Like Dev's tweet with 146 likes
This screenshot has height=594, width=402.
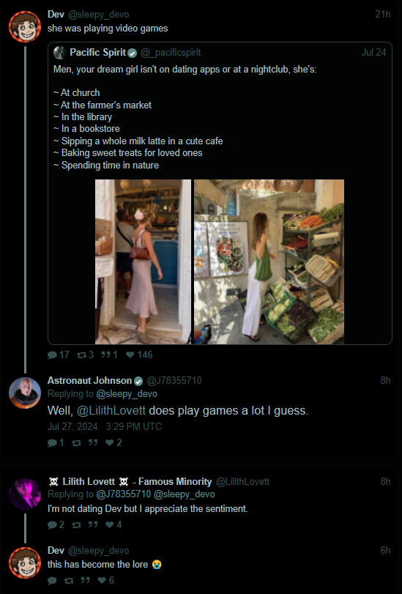pos(130,355)
